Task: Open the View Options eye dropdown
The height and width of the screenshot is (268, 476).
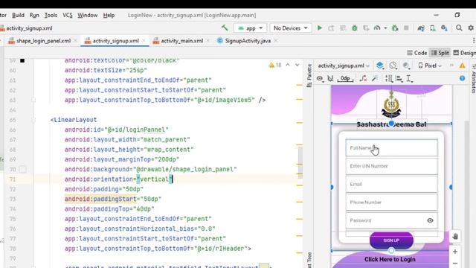Action: click(320, 79)
